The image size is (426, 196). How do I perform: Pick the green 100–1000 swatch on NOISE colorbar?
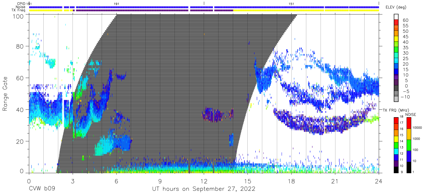(409, 145)
